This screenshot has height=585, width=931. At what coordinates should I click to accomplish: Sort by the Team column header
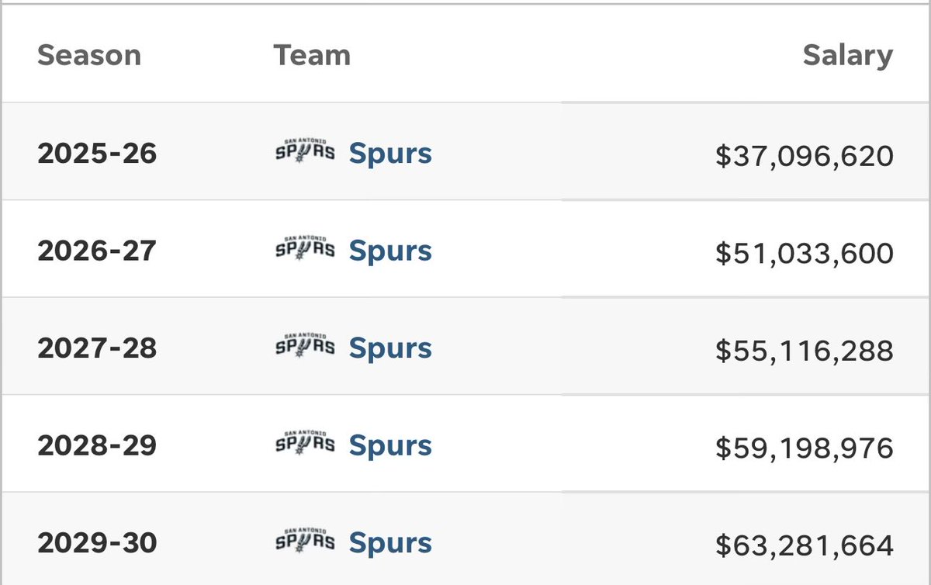(312, 56)
